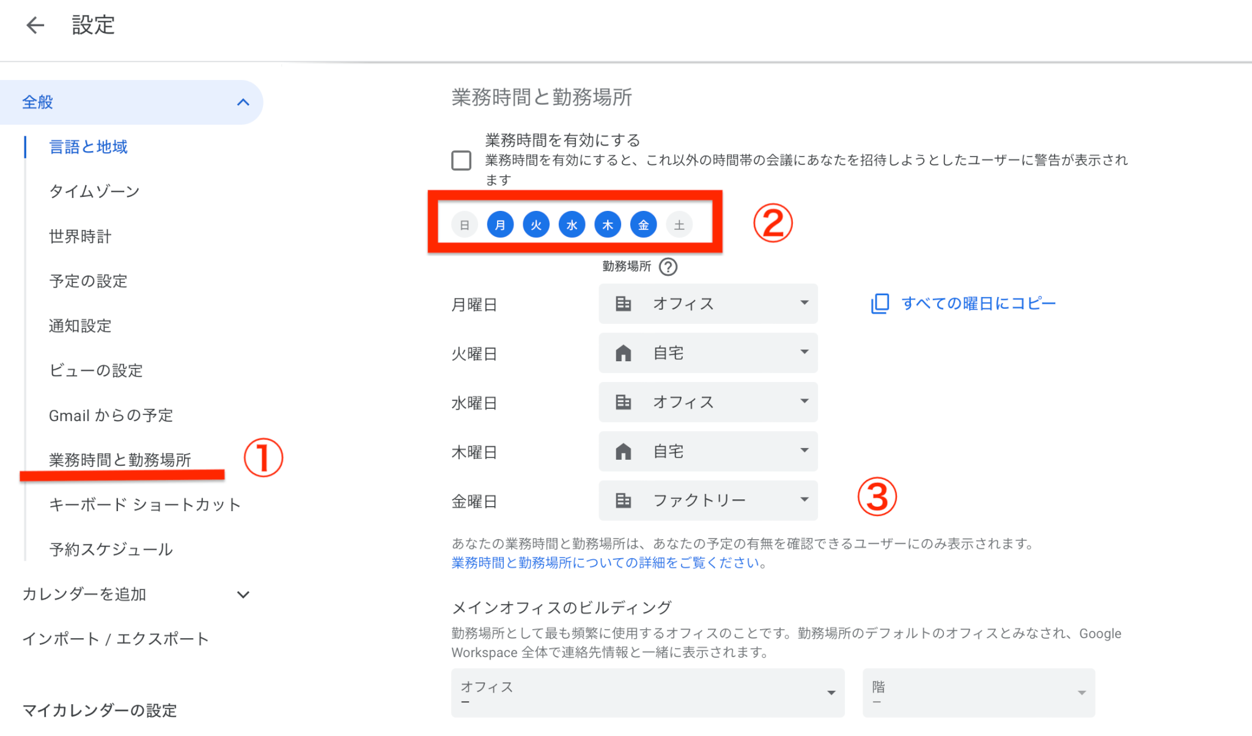Image resolution: width=1252 pixels, height=736 pixels.
Task: Select 言語と地域 in the sidebar
Action: [88, 147]
